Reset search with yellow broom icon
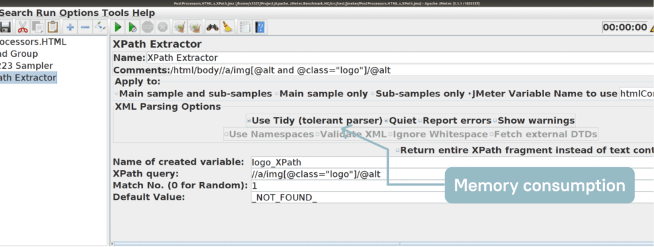The height and width of the screenshot is (247, 654). coord(227,27)
